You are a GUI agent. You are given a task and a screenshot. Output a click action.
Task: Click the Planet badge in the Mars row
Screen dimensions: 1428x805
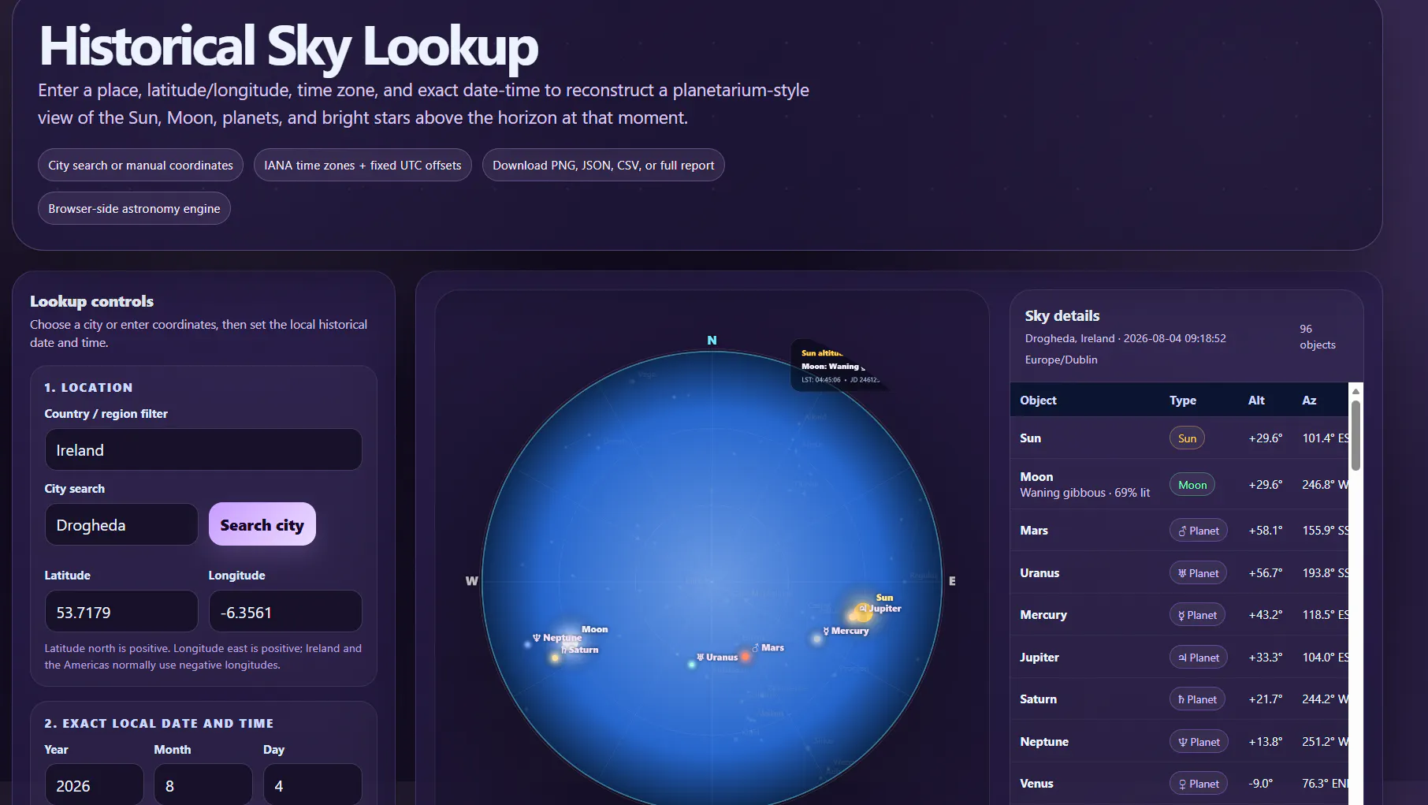click(x=1198, y=531)
